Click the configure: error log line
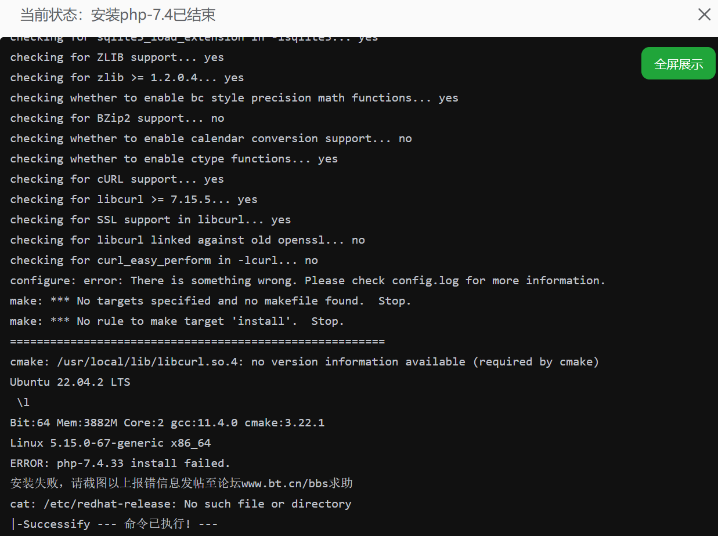Viewport: 718px width, 536px height. click(306, 280)
